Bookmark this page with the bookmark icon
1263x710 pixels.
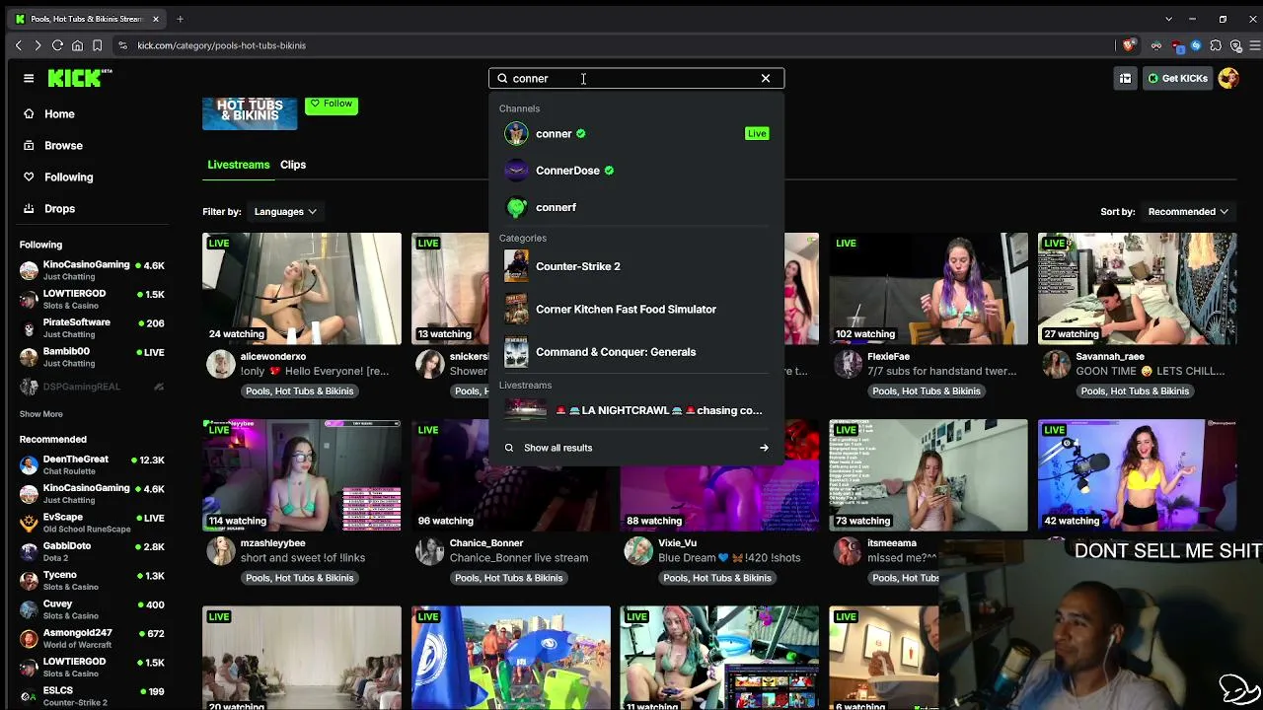click(97, 45)
